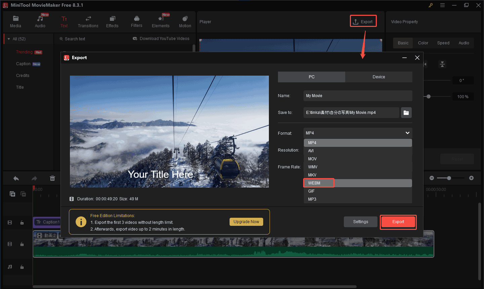This screenshot has width=484, height=289.
Task: Open the Media library tab icon
Action: point(15,19)
